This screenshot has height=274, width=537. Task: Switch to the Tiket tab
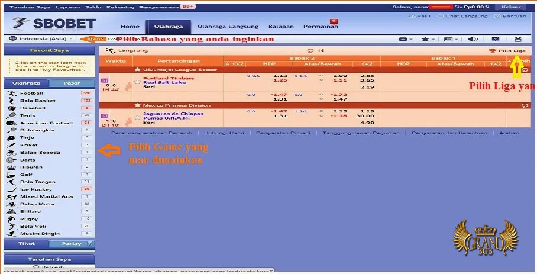[27, 244]
